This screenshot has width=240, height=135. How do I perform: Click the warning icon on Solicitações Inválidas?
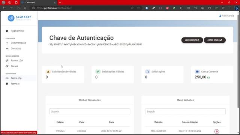[x=48, y=72]
